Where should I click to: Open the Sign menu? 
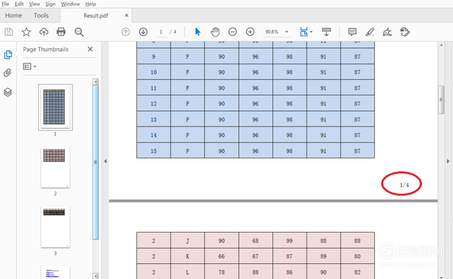50,4
